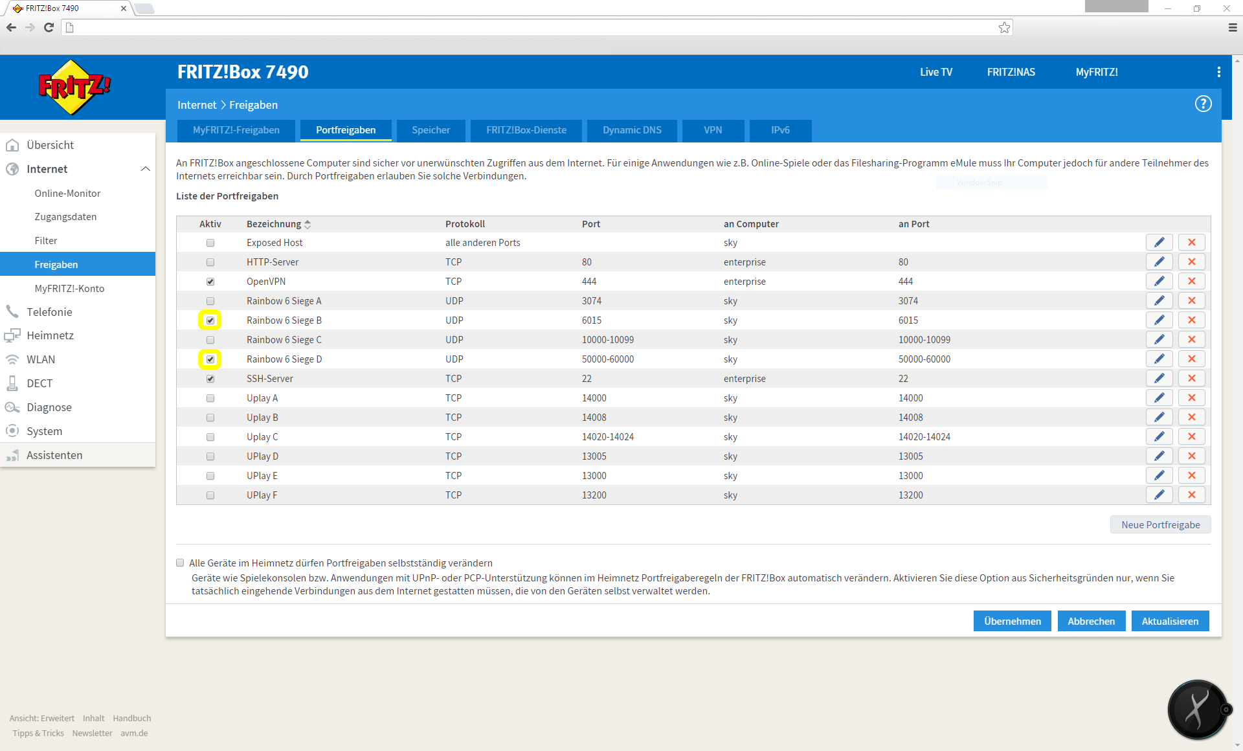The height and width of the screenshot is (751, 1243).
Task: Open the IPv6 tab
Action: 780,130
